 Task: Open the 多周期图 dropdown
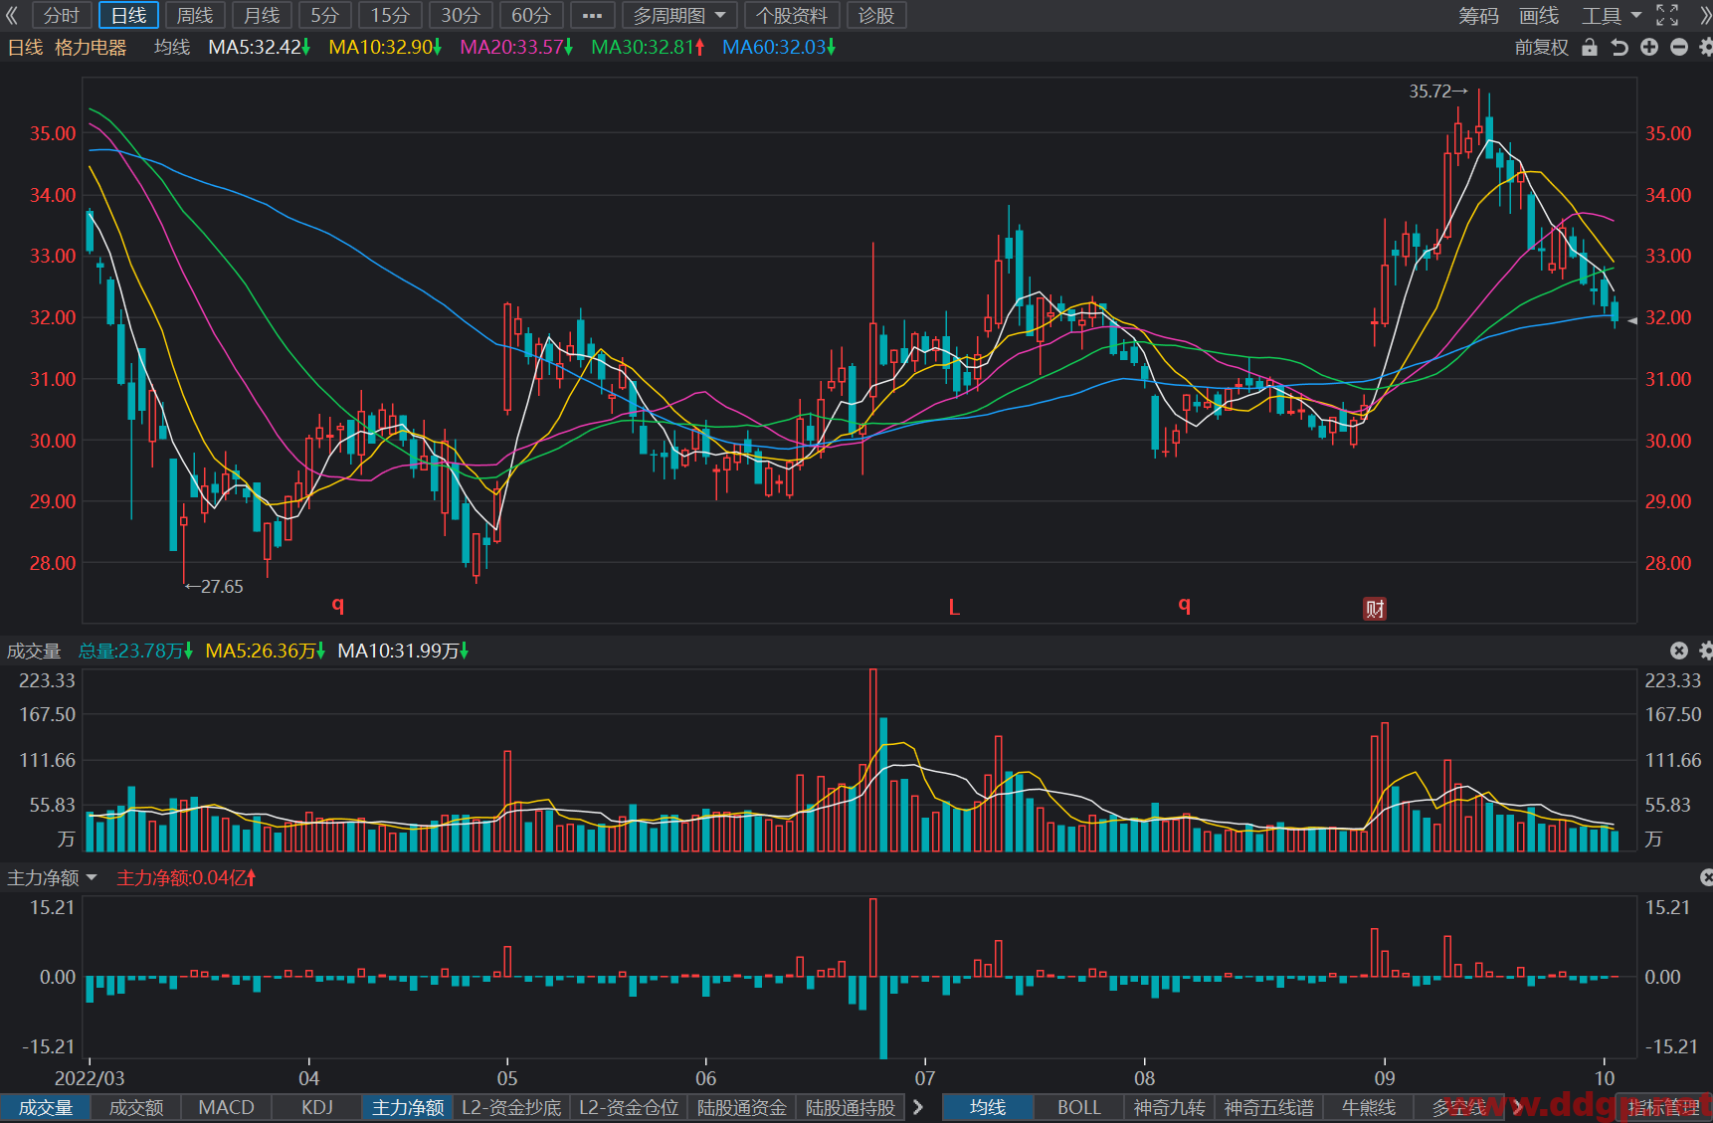click(x=679, y=15)
